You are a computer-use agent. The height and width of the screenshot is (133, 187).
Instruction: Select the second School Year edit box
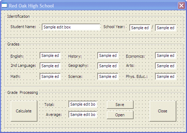point(166,28)
